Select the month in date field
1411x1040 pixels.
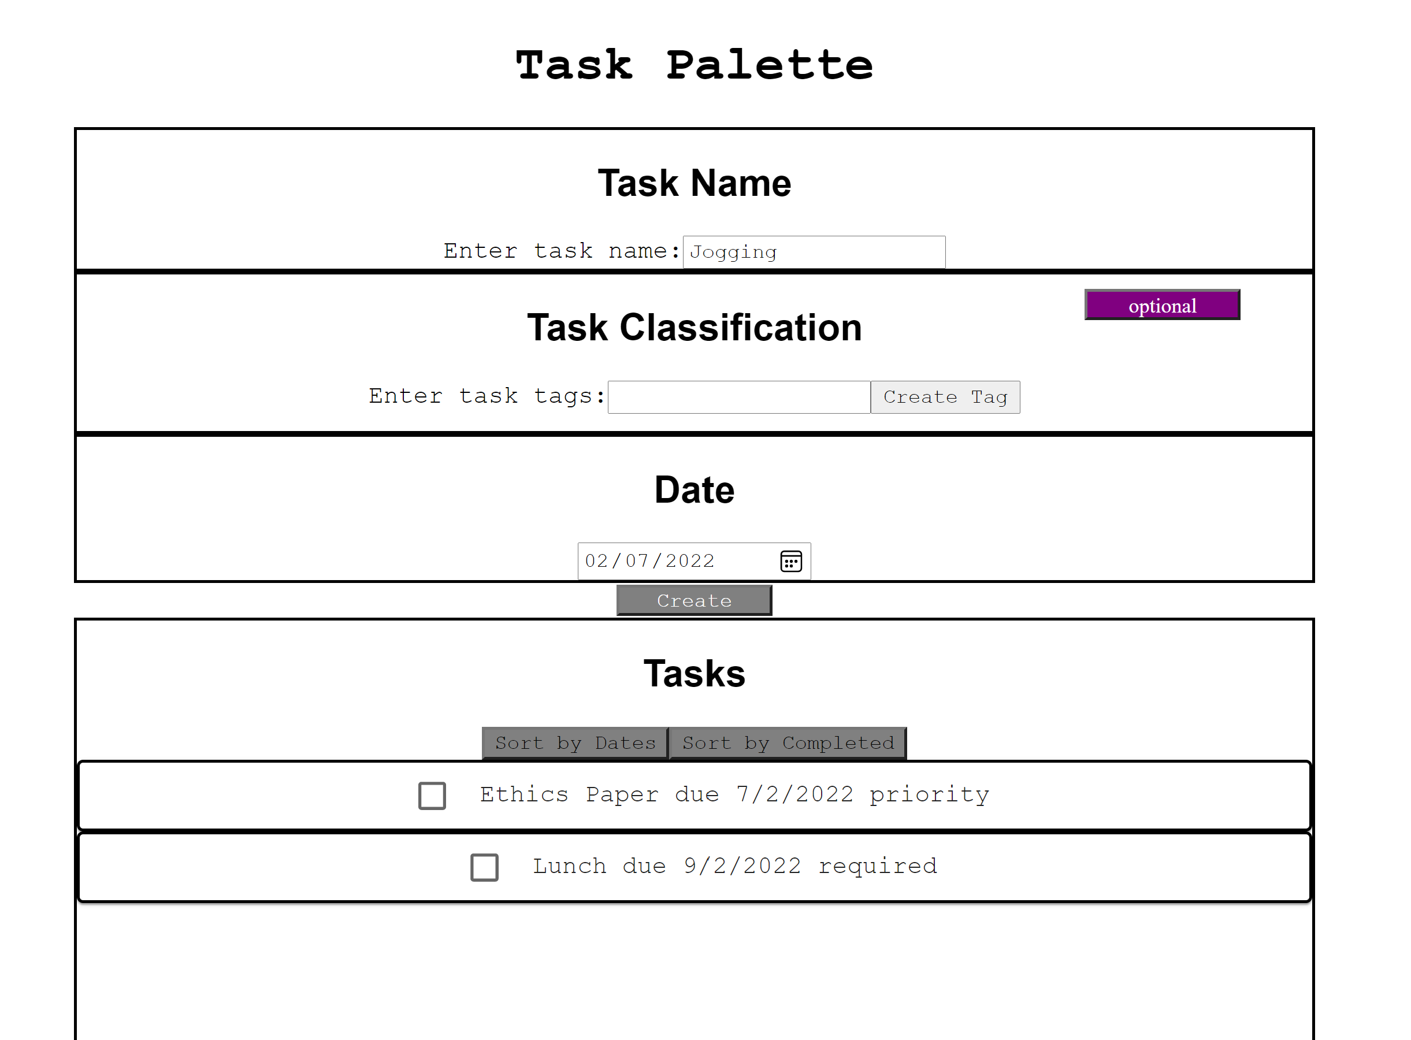click(x=596, y=561)
